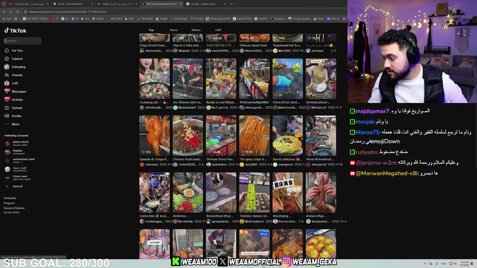Screen dimensions: 477x268
Task: Open Messages icon with 99+ badge
Action: click(6, 91)
